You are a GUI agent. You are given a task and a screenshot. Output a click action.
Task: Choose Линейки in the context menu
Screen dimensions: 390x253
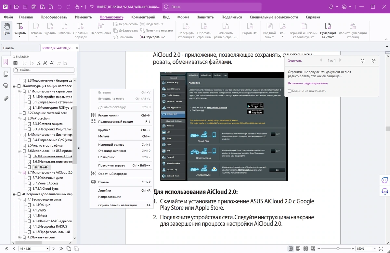point(121,191)
